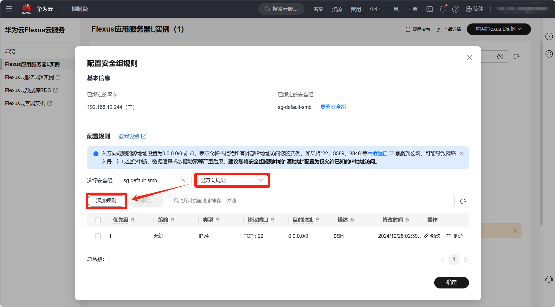Click 教我设置 help link
The image size is (555, 307).
132,136
